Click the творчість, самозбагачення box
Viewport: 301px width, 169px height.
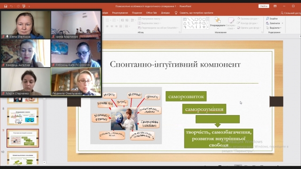[x=219, y=138]
